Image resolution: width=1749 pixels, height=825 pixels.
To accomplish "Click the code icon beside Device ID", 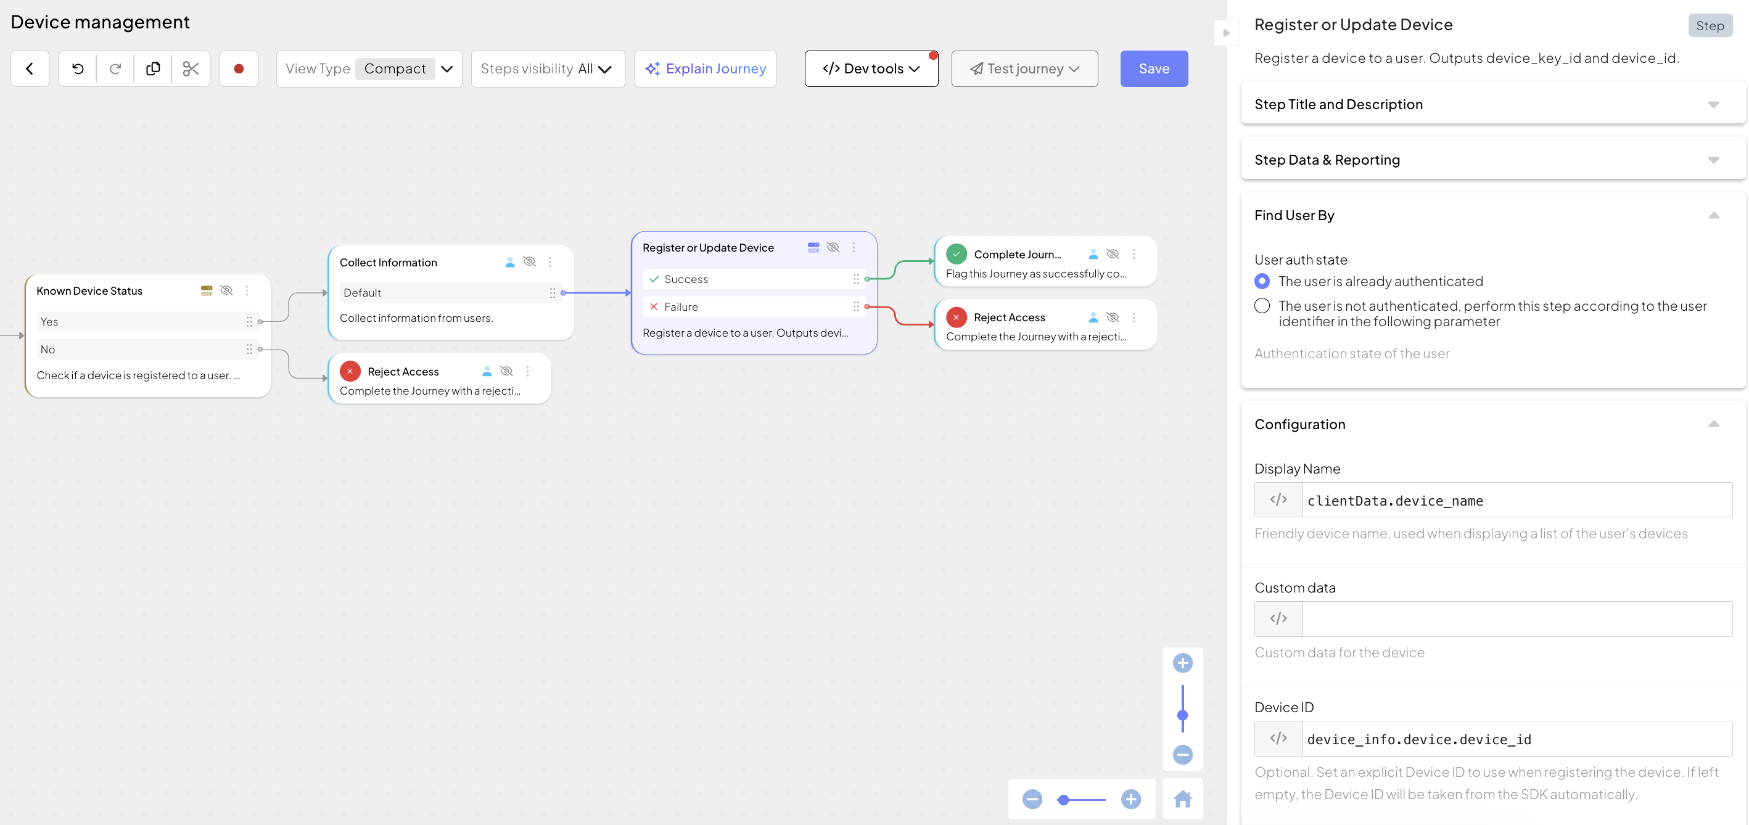I will pyautogui.click(x=1278, y=738).
